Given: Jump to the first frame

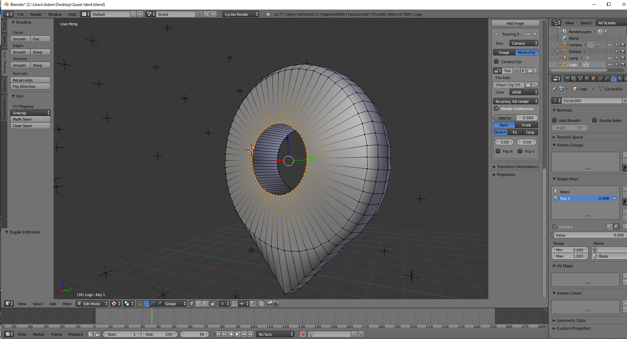Looking at the screenshot, I should [218, 334].
